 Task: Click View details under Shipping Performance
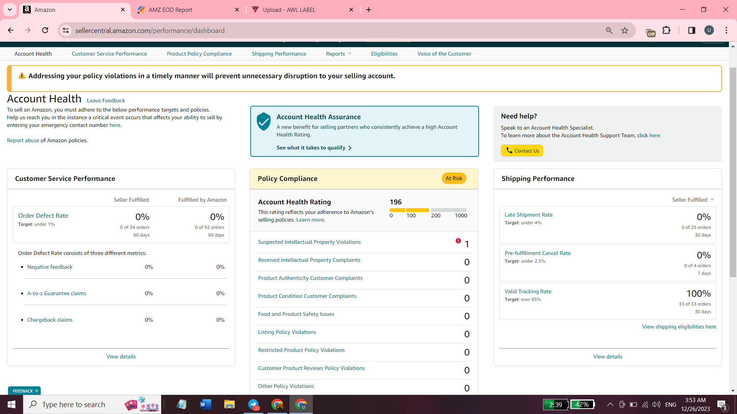pyautogui.click(x=608, y=356)
